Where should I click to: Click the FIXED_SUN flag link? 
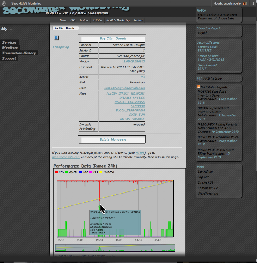click(x=137, y=115)
